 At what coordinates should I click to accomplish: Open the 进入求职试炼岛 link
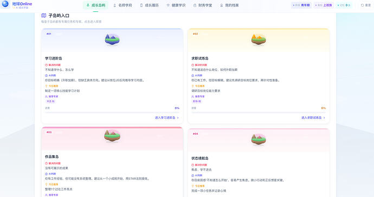click(312, 117)
